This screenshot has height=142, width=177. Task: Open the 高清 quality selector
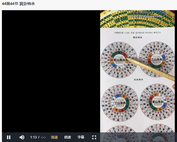[x=54, y=137]
